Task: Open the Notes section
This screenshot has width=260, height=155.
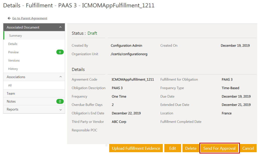Action: click(11, 101)
